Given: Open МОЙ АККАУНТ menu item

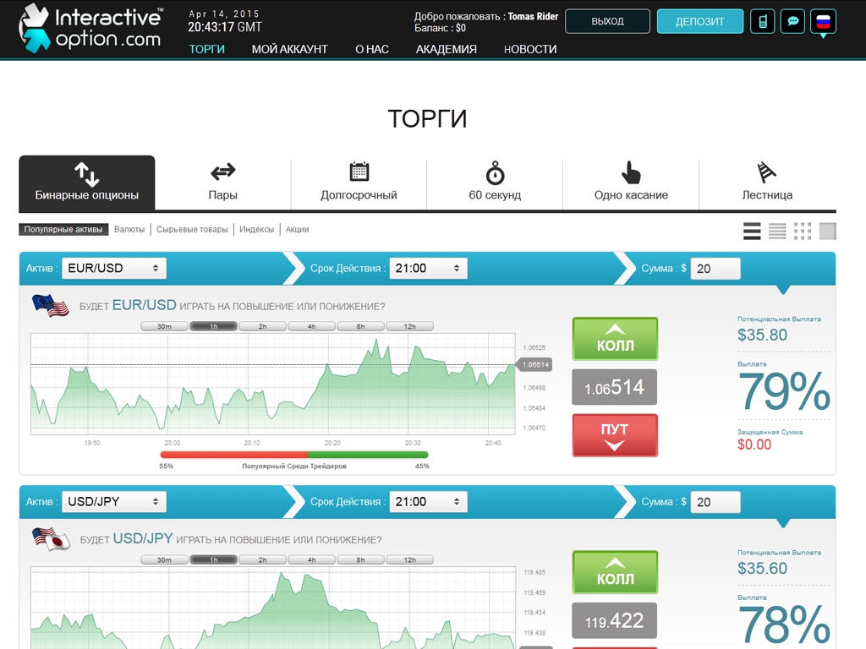Looking at the screenshot, I should click(x=289, y=49).
